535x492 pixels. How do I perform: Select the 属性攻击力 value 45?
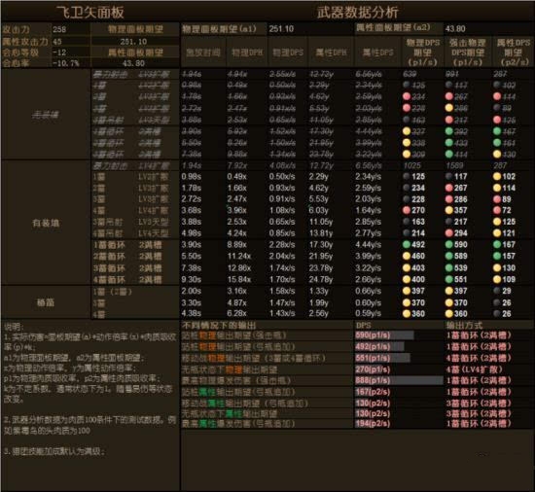57,42
